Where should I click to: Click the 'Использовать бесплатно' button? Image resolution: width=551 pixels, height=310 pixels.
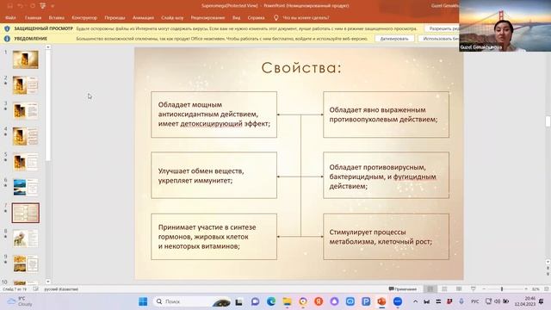tap(439, 39)
